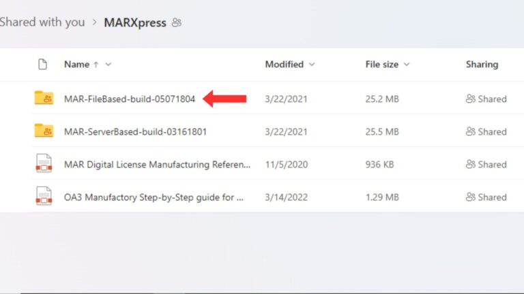The width and height of the screenshot is (524, 294).
Task: Click the MAR-ServerBased-build folder icon
Action: pos(44,131)
